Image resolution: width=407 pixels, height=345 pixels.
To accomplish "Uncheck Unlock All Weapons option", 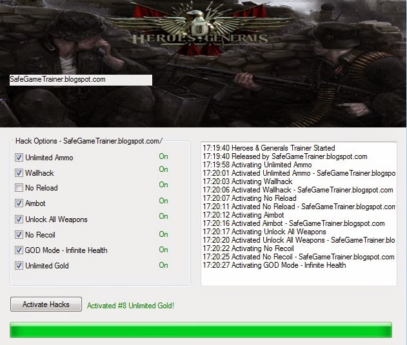I will tap(19, 219).
